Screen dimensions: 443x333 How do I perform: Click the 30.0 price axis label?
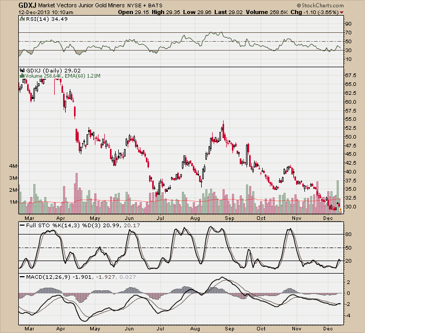[x=351, y=207]
